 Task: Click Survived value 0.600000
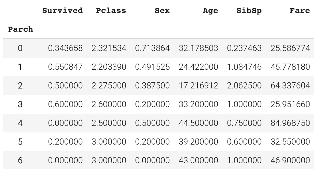[x=65, y=104]
